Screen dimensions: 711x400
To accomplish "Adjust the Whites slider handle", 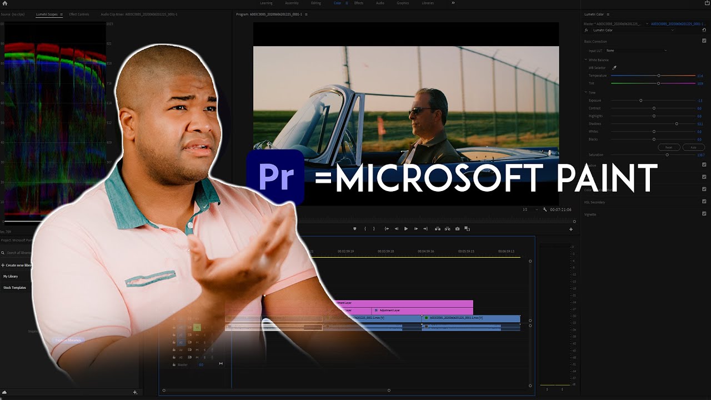I will point(654,132).
